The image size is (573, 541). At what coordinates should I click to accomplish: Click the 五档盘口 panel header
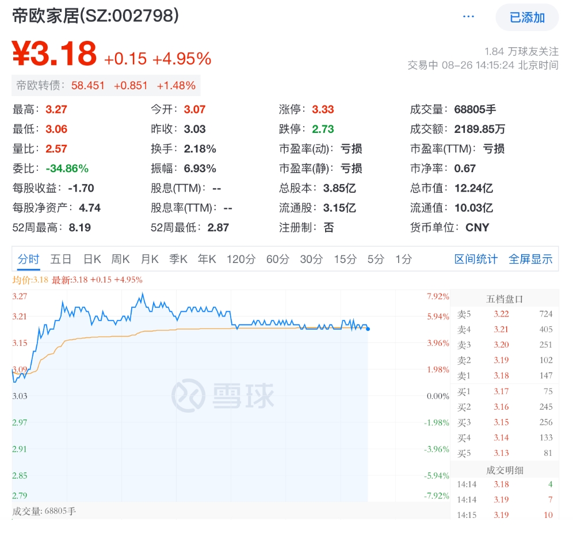click(x=505, y=299)
